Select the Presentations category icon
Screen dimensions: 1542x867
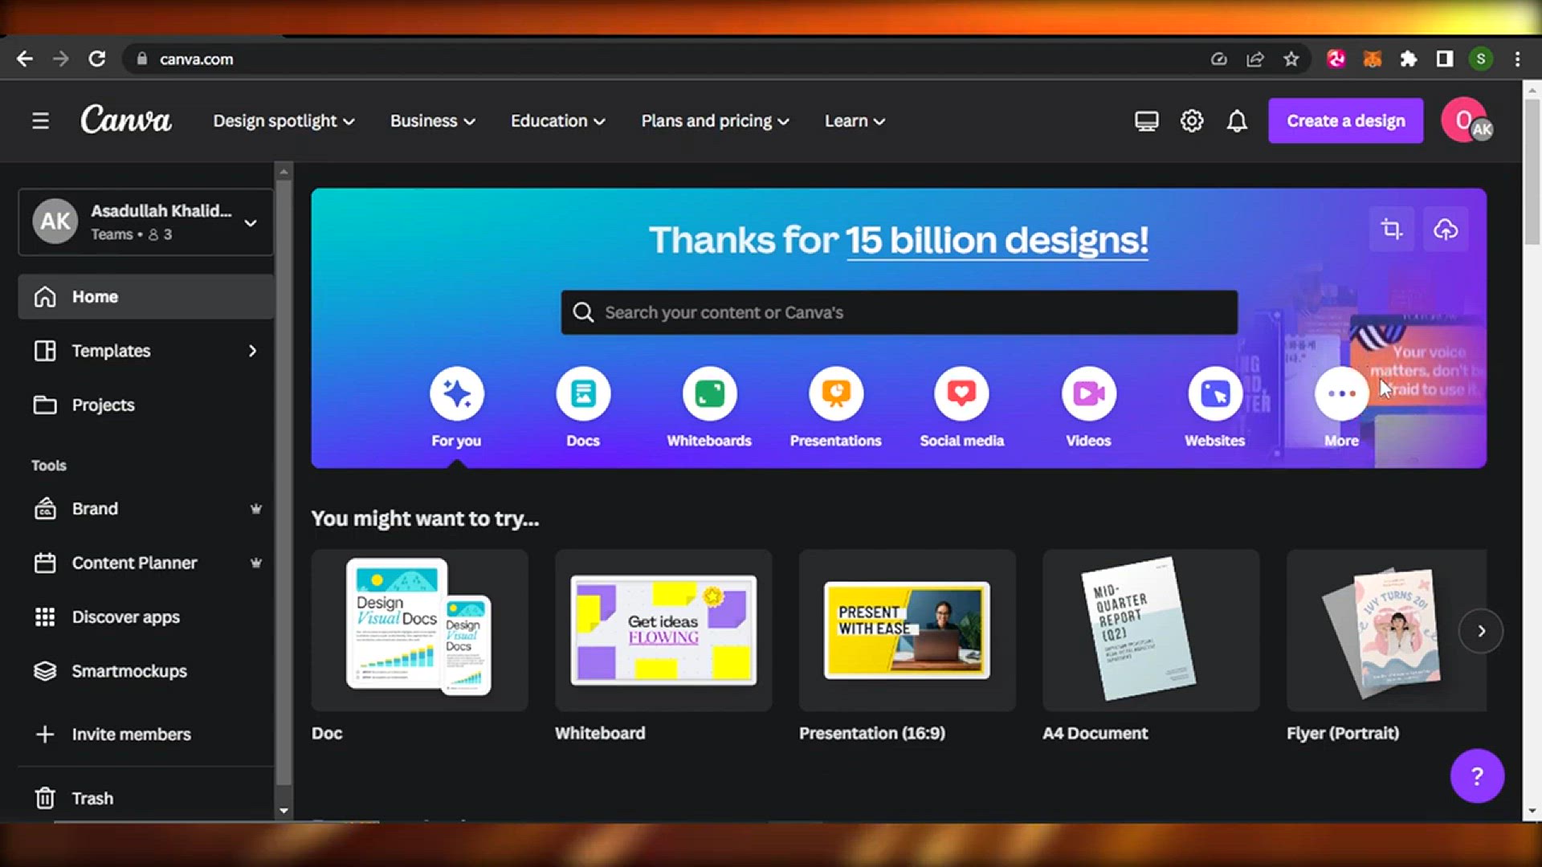pyautogui.click(x=836, y=393)
